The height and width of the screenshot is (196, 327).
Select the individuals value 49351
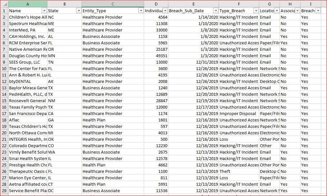point(156,56)
